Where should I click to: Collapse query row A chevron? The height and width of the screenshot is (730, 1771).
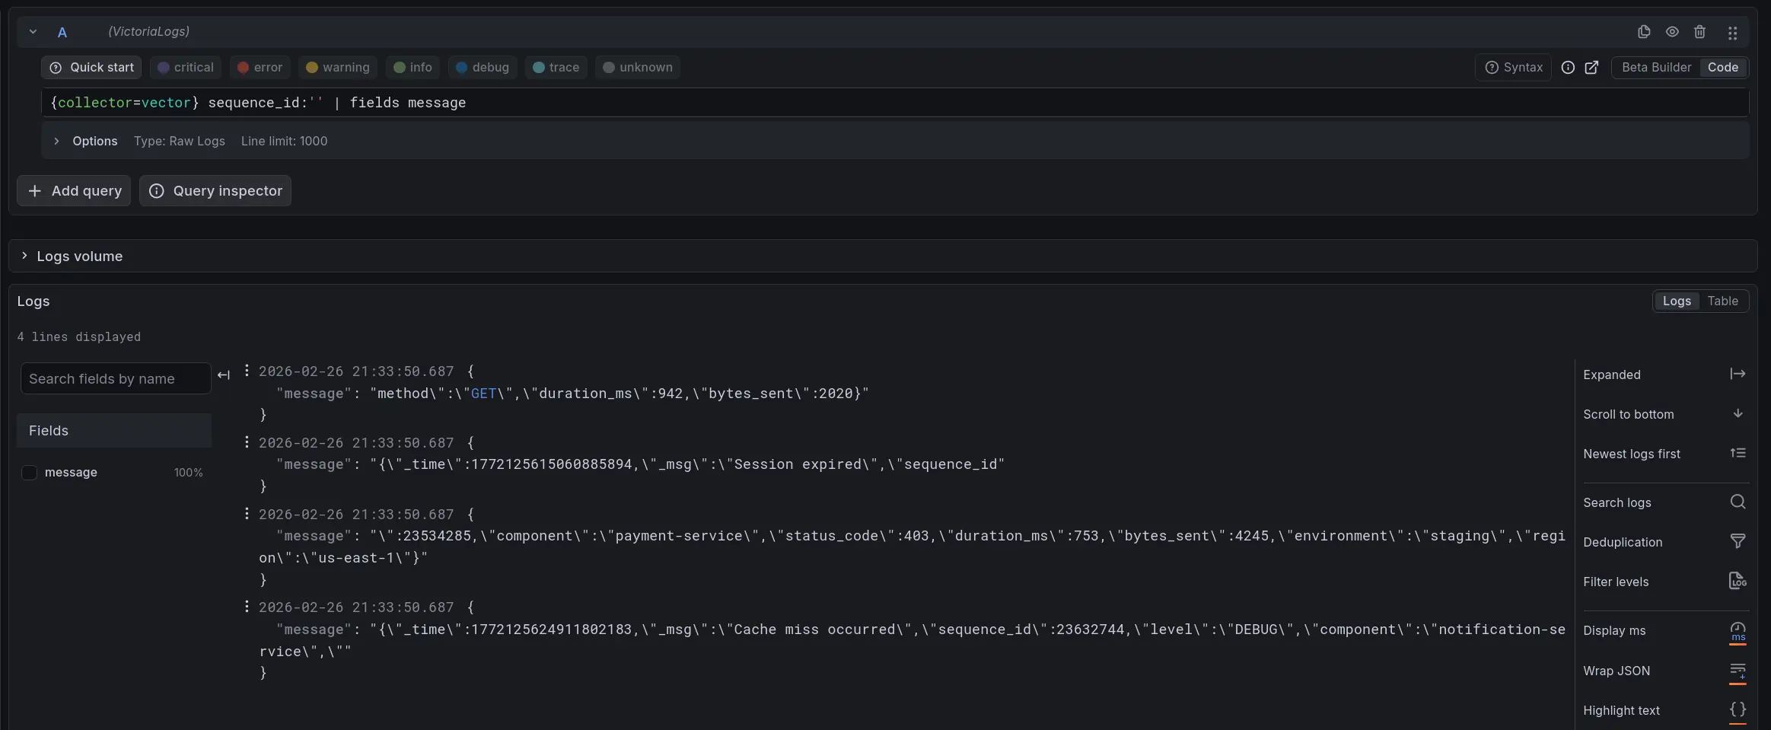[33, 32]
